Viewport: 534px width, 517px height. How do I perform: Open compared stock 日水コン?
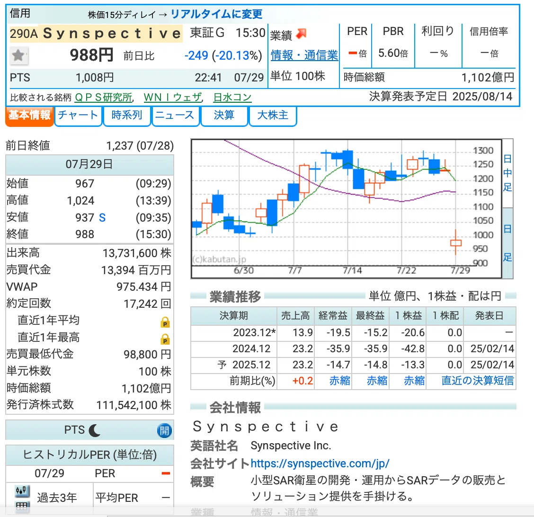[x=232, y=98]
